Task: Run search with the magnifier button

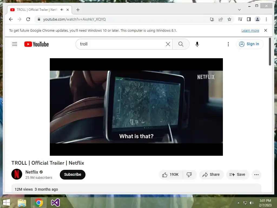Action: pos(181,44)
